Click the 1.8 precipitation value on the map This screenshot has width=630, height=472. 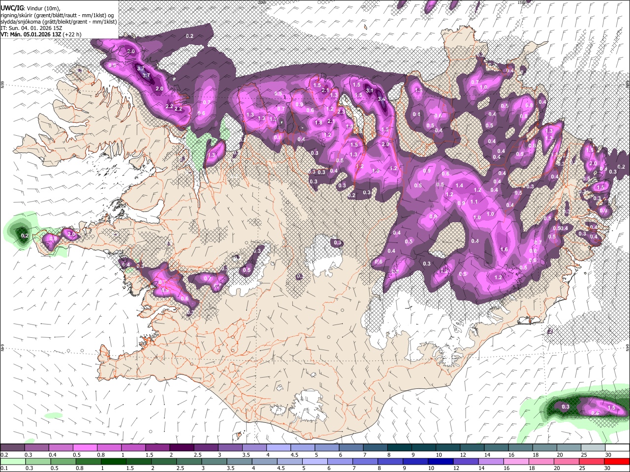(x=318, y=123)
